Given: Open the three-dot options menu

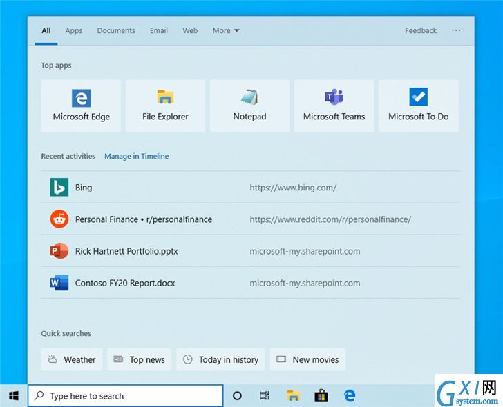Looking at the screenshot, I should (456, 30).
